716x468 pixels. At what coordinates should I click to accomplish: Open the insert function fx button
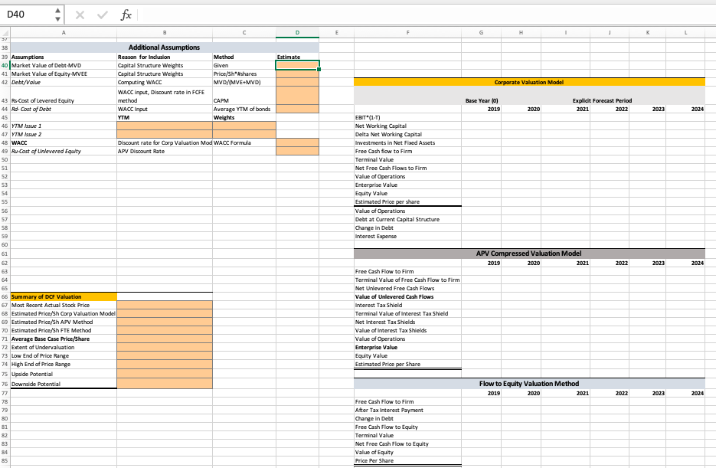(x=126, y=15)
